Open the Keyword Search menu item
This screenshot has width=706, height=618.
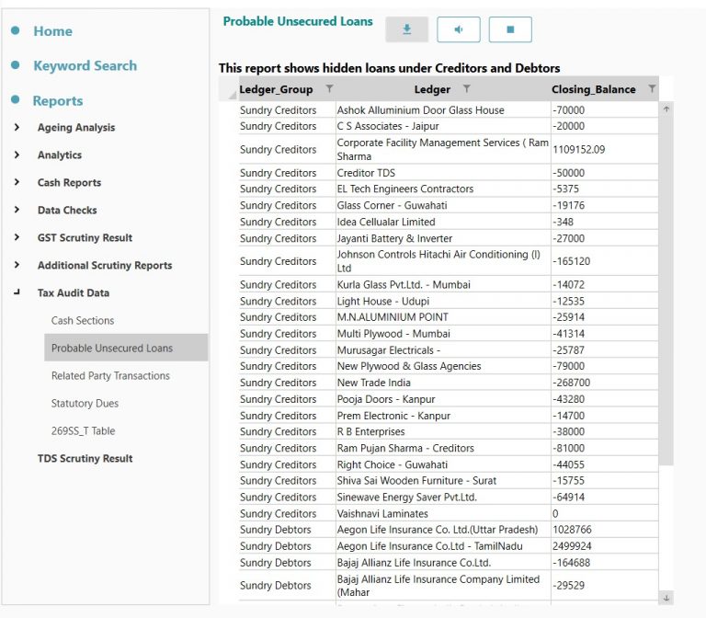click(85, 66)
